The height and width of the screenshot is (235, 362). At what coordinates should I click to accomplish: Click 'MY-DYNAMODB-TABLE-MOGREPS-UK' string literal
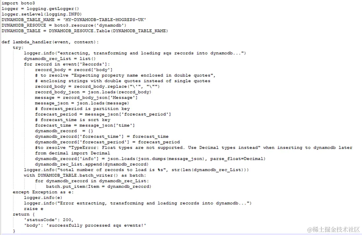tap(105, 20)
